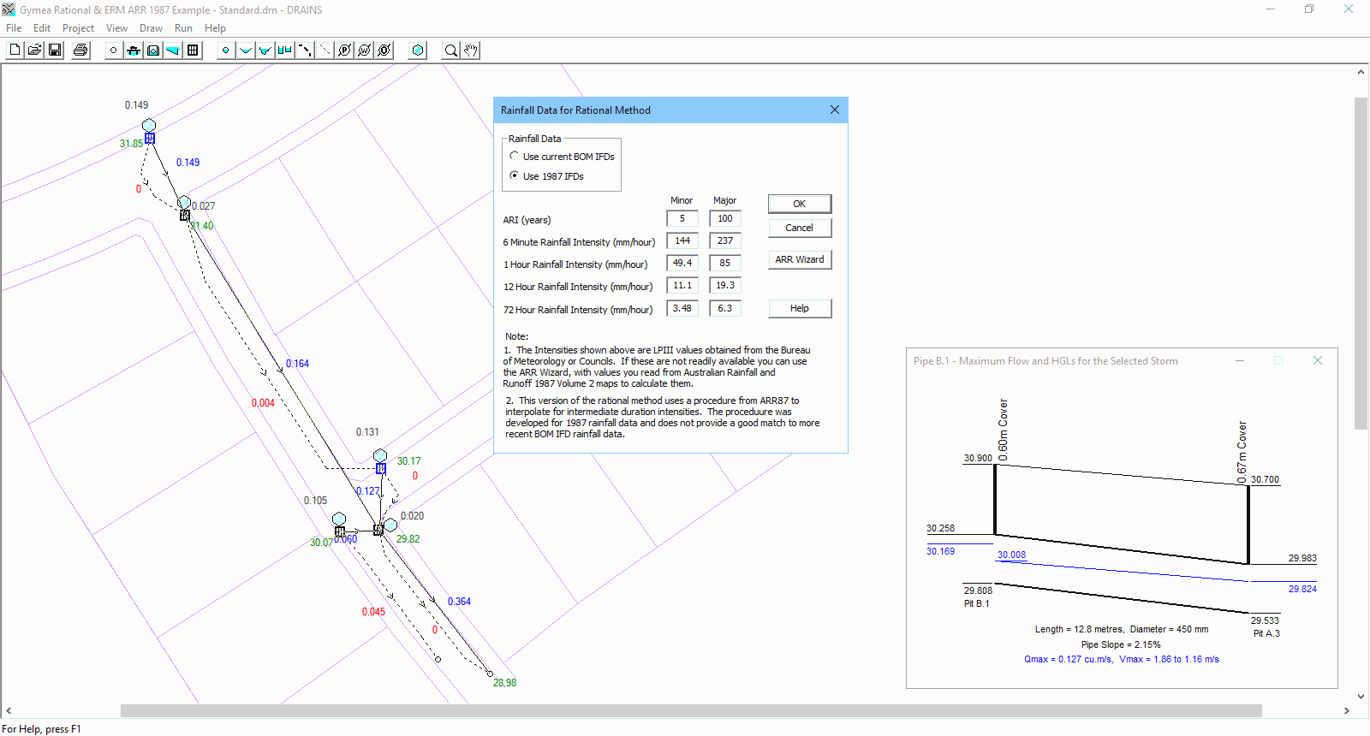The height and width of the screenshot is (736, 1370).
Task: Edit the Minor ARI years field
Action: click(x=682, y=218)
